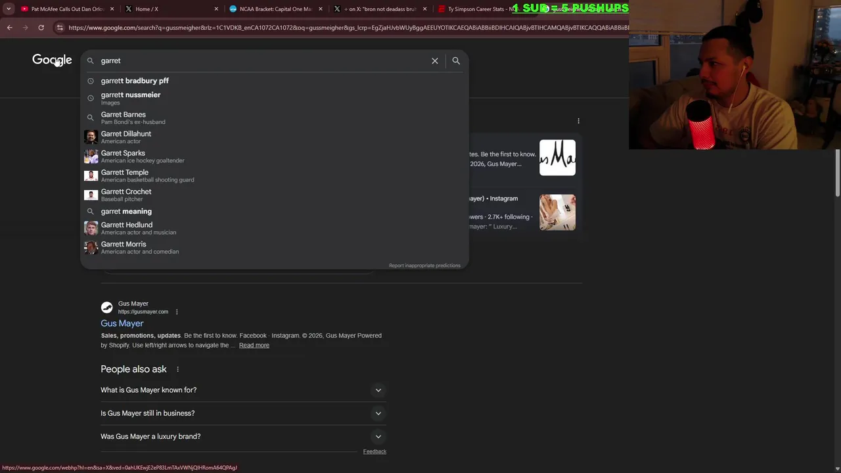
Task: Choose the Garrett Crochet suggestion
Action: tap(275, 195)
